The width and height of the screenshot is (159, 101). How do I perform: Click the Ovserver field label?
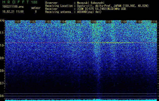(x=51, y=3)
